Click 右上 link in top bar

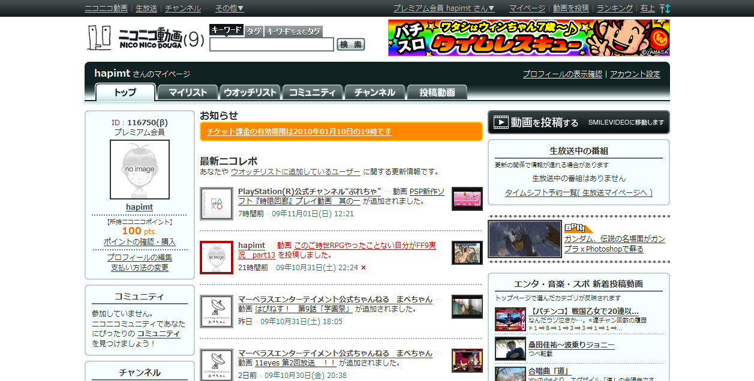pos(648,8)
